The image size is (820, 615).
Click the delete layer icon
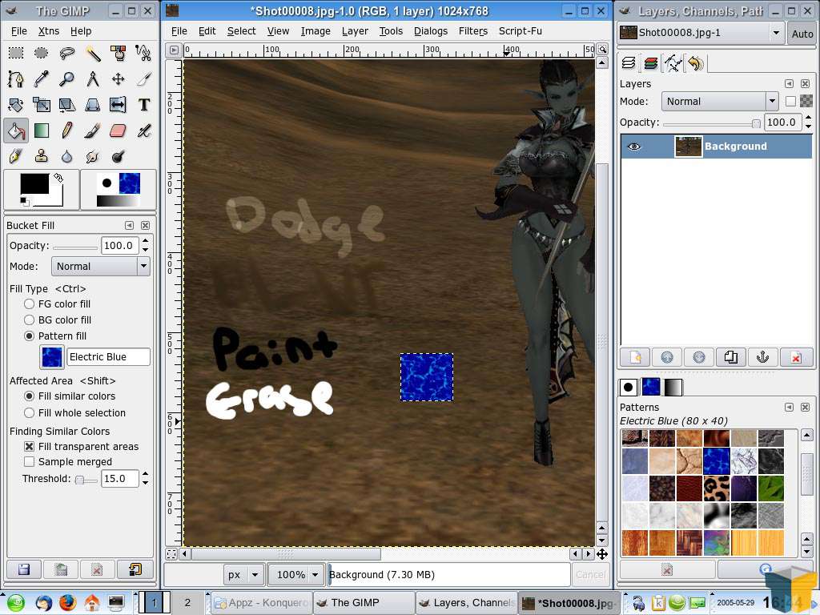tap(795, 357)
